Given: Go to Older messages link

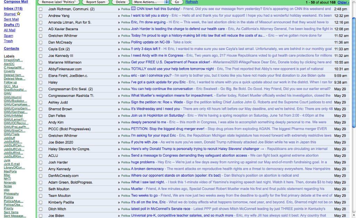Looking at the screenshot, I should pos(343,2).
